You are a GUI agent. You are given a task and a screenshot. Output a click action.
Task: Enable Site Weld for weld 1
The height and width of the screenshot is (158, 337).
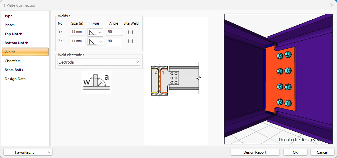(131, 32)
